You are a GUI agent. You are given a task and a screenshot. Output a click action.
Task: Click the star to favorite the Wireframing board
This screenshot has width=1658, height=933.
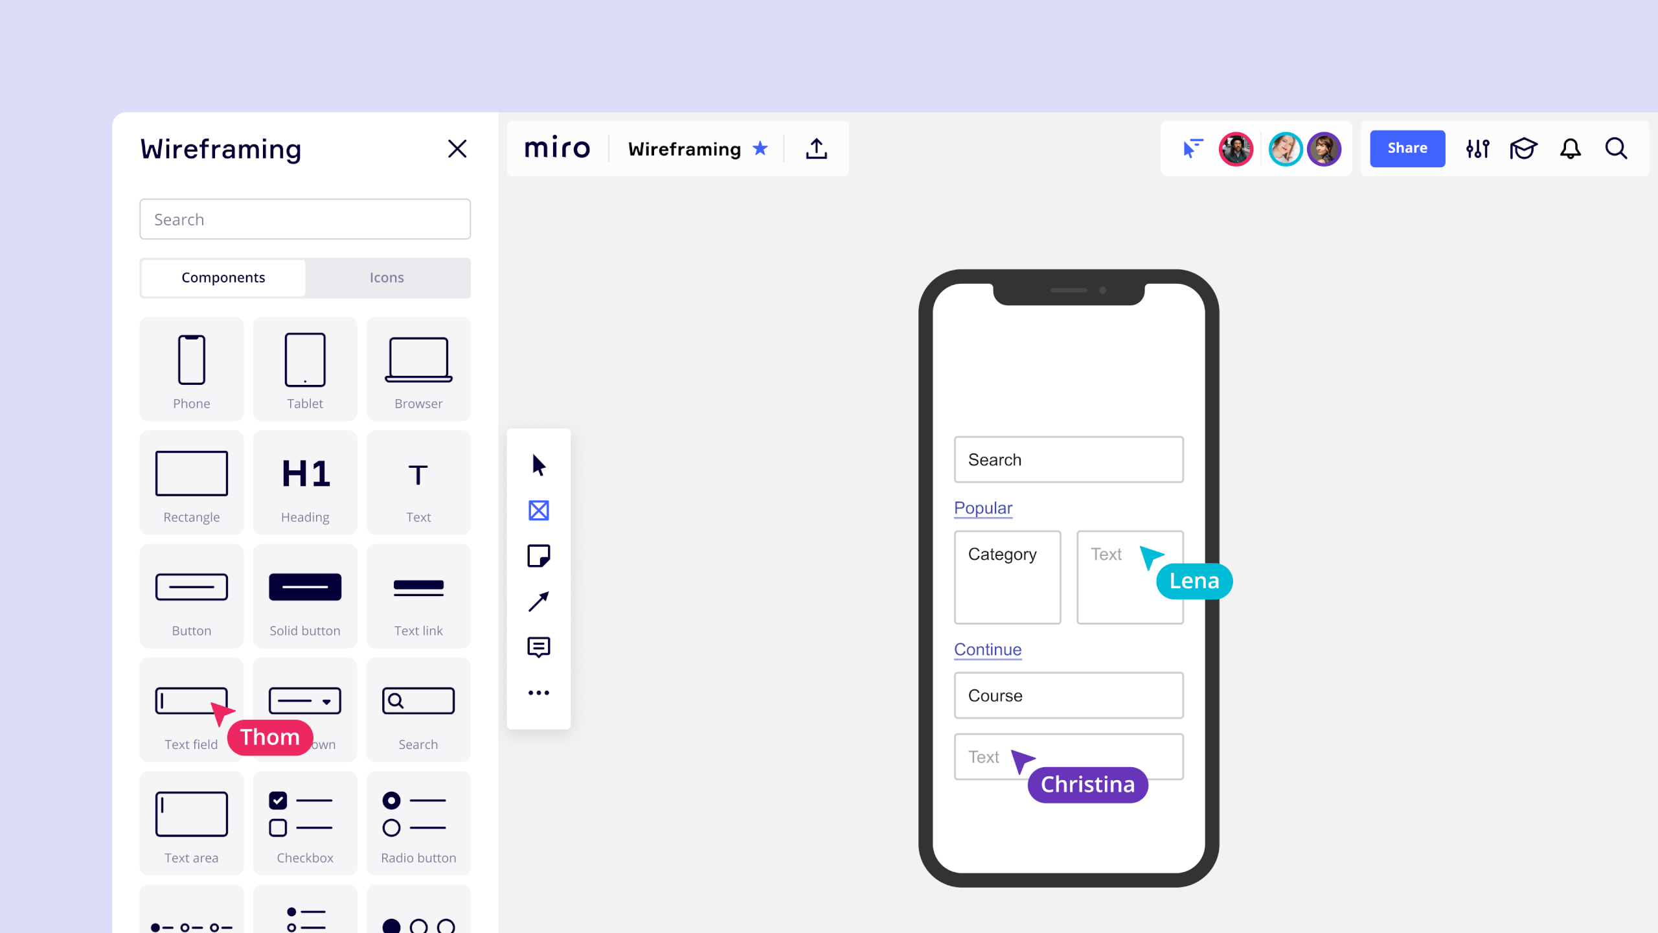point(763,148)
